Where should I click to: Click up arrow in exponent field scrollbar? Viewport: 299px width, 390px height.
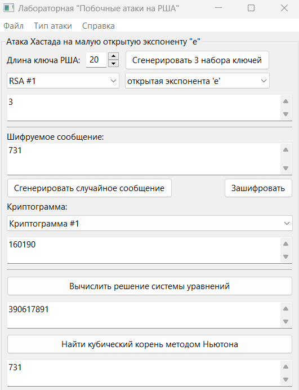click(x=286, y=101)
